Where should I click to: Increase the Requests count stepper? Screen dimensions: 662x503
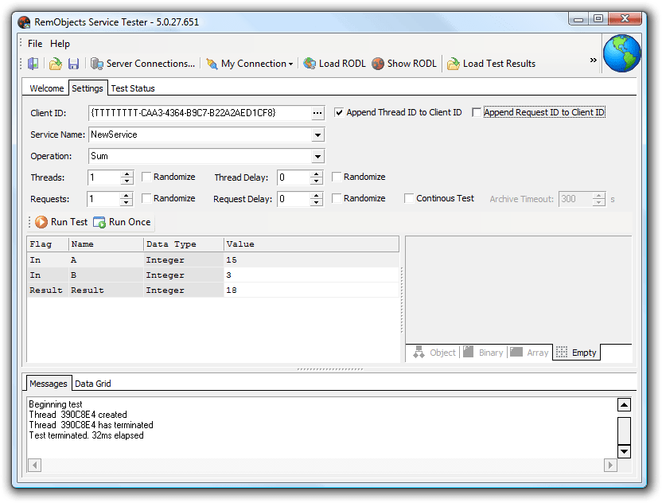pyautogui.click(x=126, y=195)
